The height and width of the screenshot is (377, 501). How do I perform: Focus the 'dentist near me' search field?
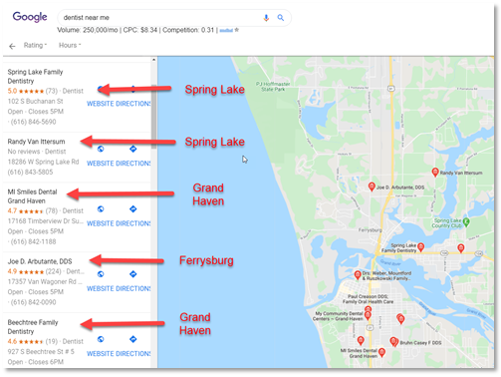pyautogui.click(x=159, y=18)
